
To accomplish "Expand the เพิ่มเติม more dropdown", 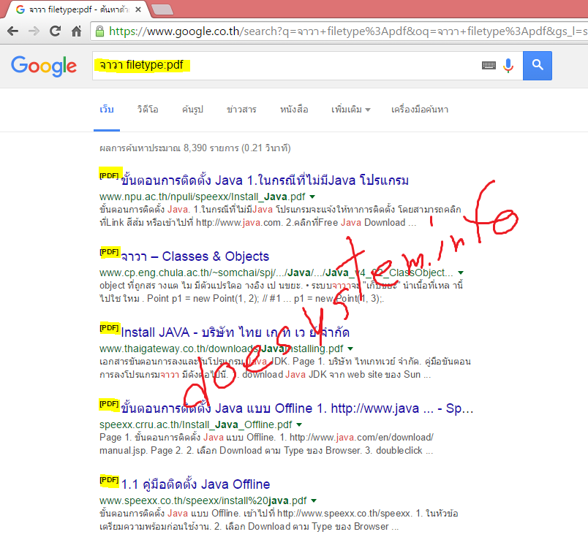I will [350, 110].
